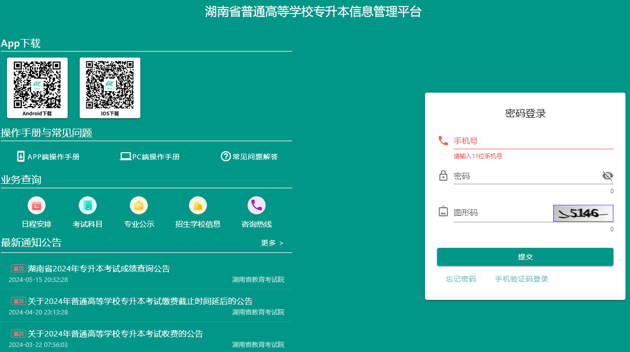Select the 咨询热线 label
The image size is (630, 352).
(x=257, y=224)
